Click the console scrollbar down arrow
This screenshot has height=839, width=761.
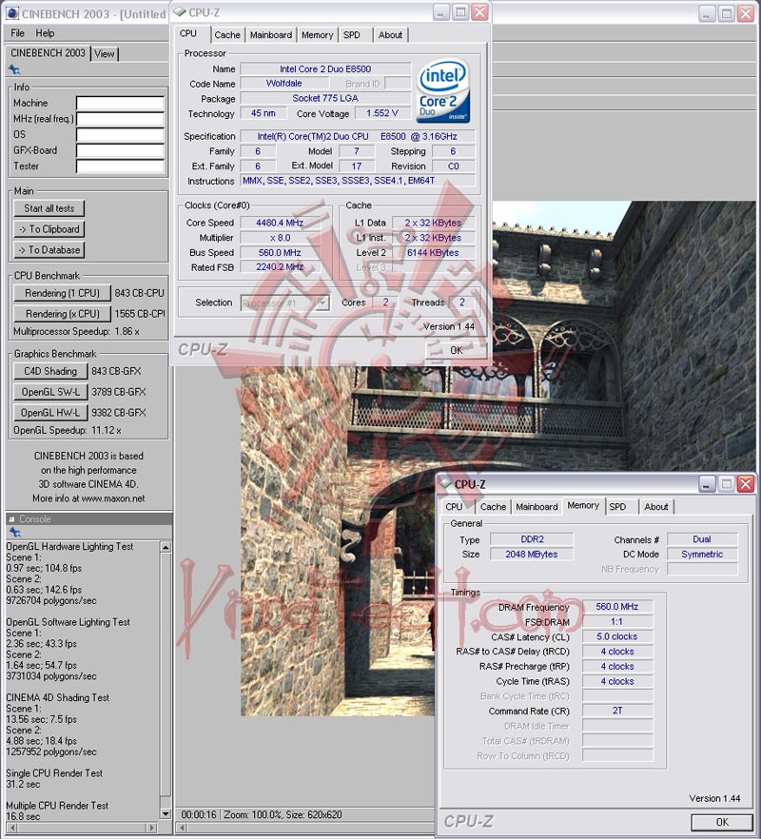click(166, 814)
